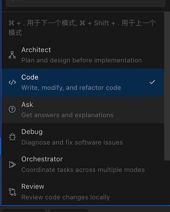The height and width of the screenshot is (212, 170).
Task: Click the Debug mode bug icon
Action: coord(12,137)
